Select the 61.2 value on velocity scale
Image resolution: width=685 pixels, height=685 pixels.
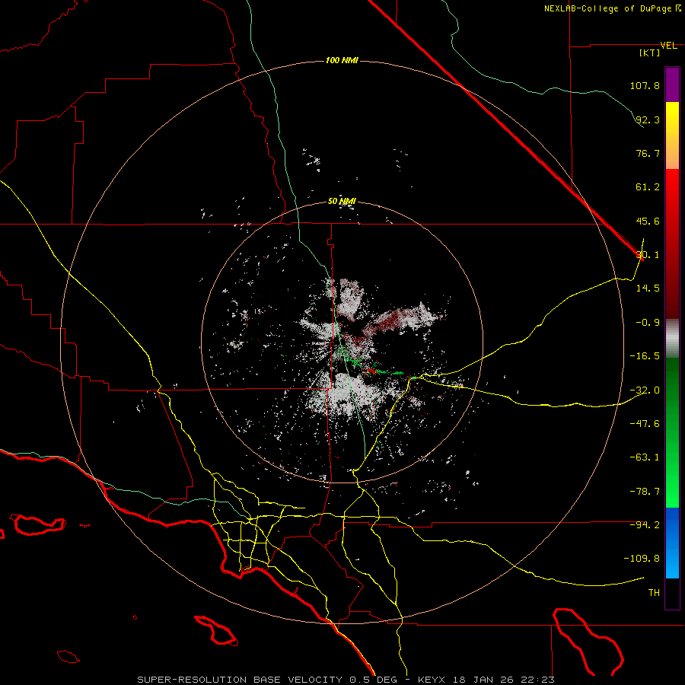tap(648, 187)
